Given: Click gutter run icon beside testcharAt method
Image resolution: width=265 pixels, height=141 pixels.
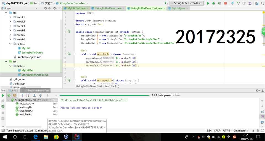Looking at the screenshot, I should click(69, 54).
